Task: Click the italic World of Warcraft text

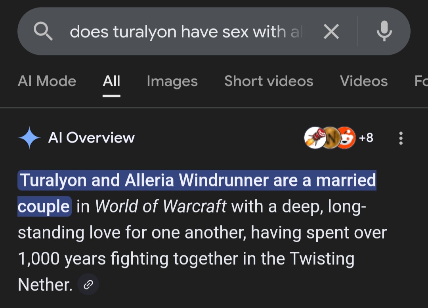Action: click(x=160, y=206)
